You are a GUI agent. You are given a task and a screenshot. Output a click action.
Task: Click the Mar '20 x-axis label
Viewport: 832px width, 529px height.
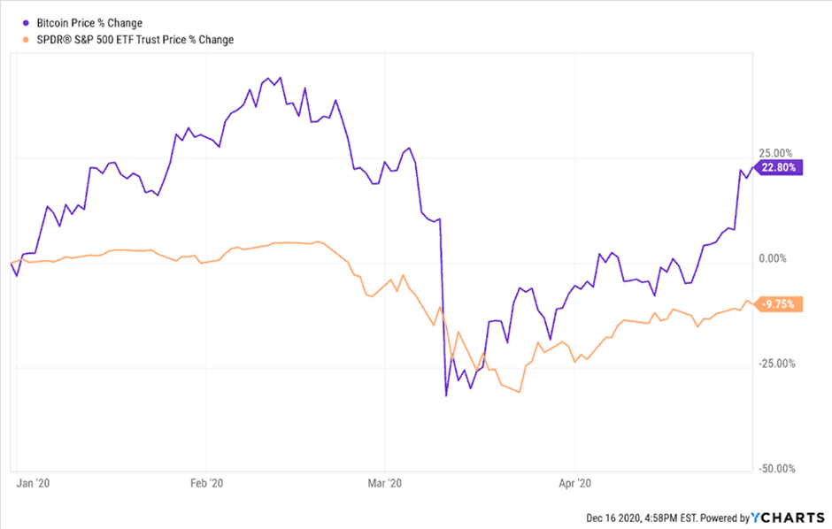coord(386,484)
